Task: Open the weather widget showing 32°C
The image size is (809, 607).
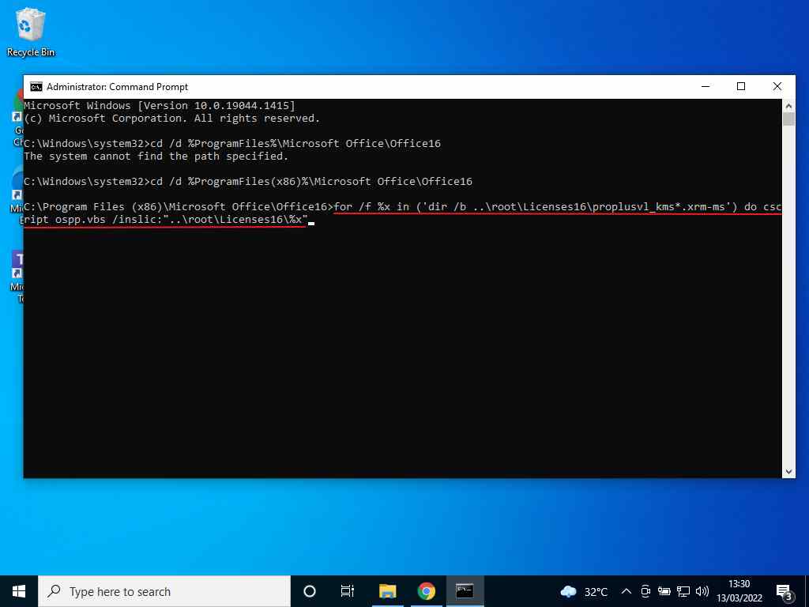Action: coord(584,591)
